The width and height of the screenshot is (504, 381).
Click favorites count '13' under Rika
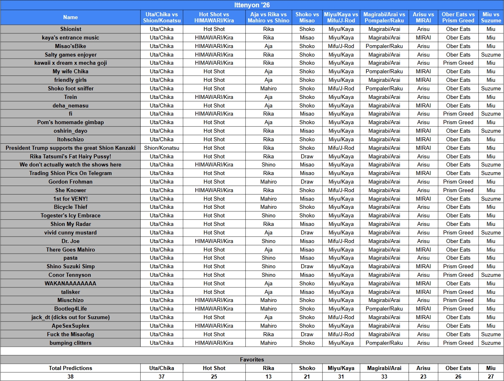[x=268, y=377]
